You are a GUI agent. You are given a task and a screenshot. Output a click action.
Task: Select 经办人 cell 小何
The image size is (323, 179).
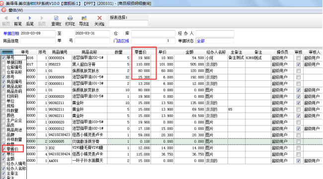click(216, 58)
